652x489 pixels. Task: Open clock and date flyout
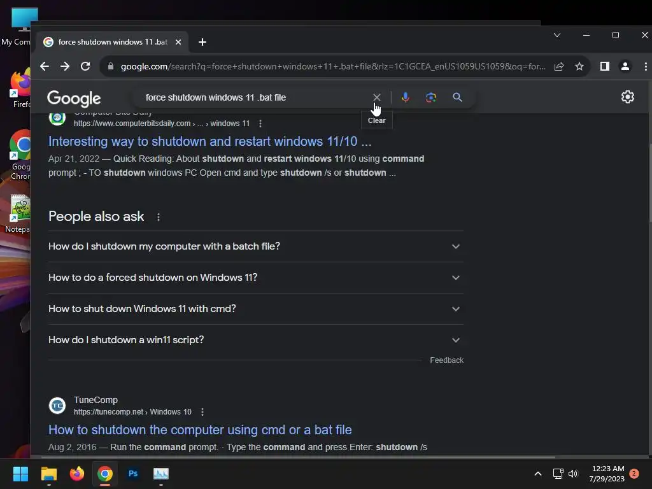(607, 474)
